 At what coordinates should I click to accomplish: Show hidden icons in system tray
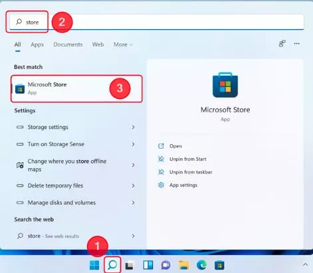306,264
